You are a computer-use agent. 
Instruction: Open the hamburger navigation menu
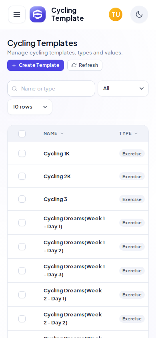pyautogui.click(x=17, y=14)
